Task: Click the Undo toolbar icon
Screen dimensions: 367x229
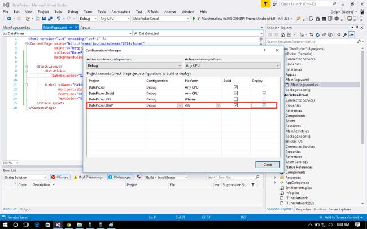Action: point(59,19)
